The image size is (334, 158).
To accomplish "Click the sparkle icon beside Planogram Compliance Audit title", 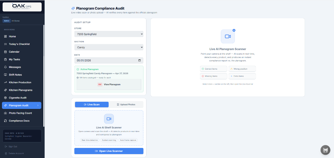I will (73, 8).
